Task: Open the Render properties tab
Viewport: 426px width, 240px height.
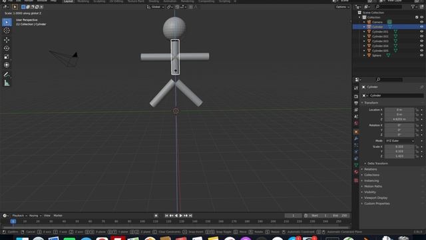Action: click(356, 96)
